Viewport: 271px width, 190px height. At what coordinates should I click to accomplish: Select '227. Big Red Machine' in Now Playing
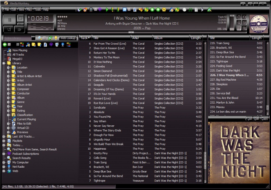click(x=236, y=80)
